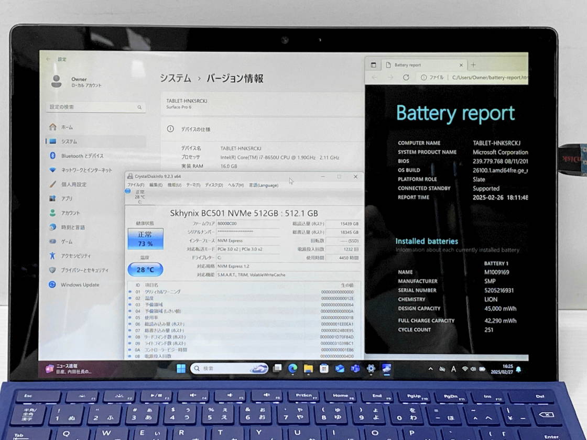Open the news widget on the taskbar
Viewport: 587px width, 440px height.
pyautogui.click(x=68, y=369)
